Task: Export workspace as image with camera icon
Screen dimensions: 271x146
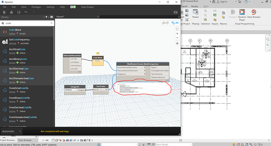Action: (176, 12)
